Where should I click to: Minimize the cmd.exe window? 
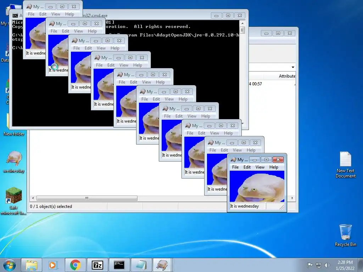coord(216,16)
